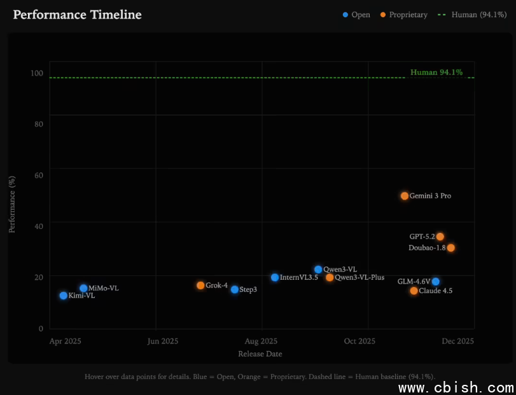The image size is (516, 395).
Task: Click the Step3 data point
Action: pos(235,289)
